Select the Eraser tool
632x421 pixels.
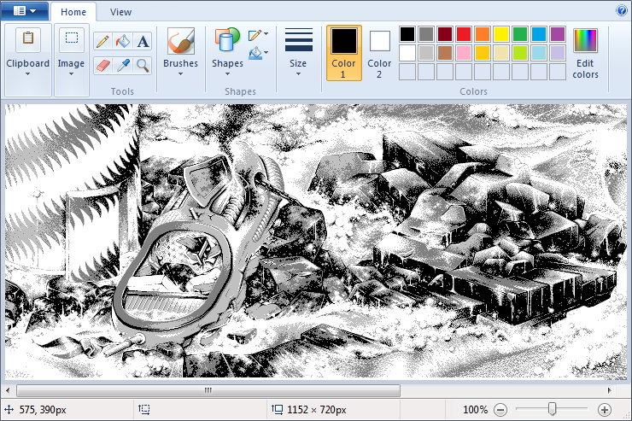pyautogui.click(x=102, y=65)
